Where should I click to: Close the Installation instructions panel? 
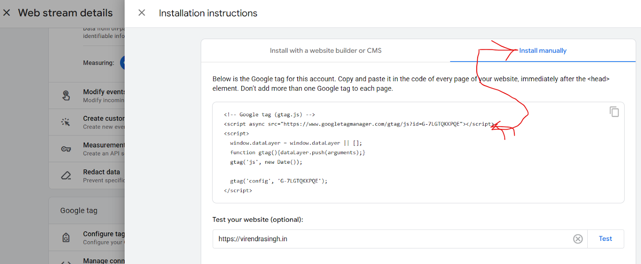coord(142,13)
